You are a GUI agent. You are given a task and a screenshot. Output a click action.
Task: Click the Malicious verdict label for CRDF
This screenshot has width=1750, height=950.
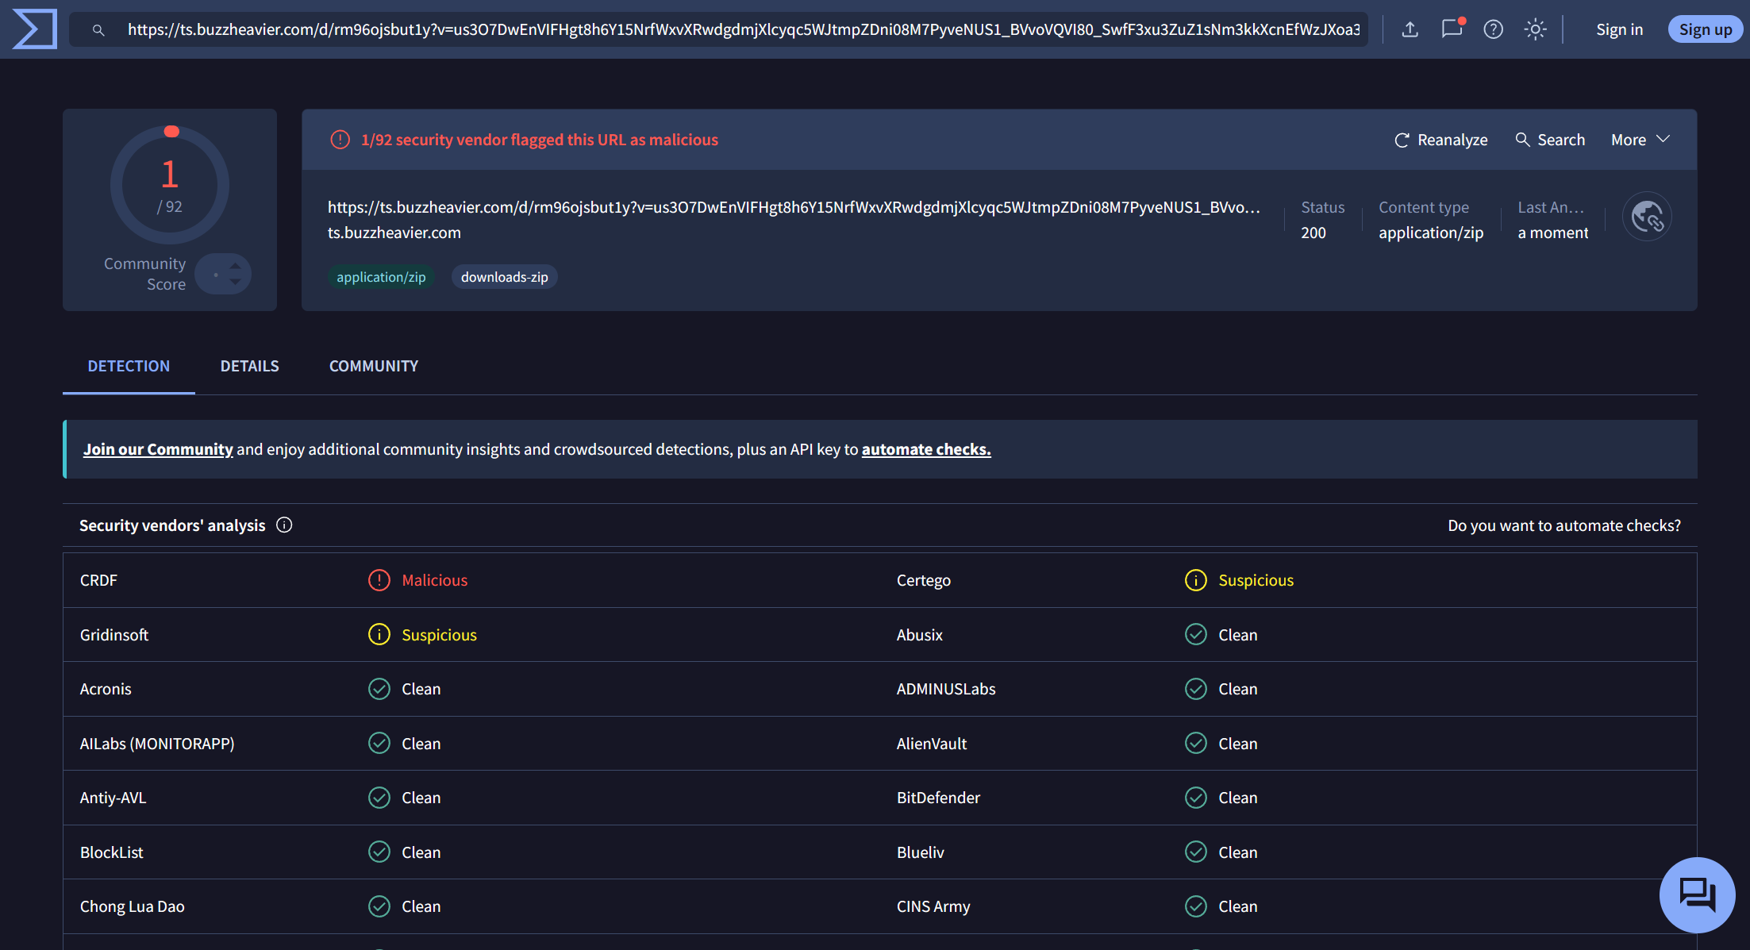click(435, 580)
